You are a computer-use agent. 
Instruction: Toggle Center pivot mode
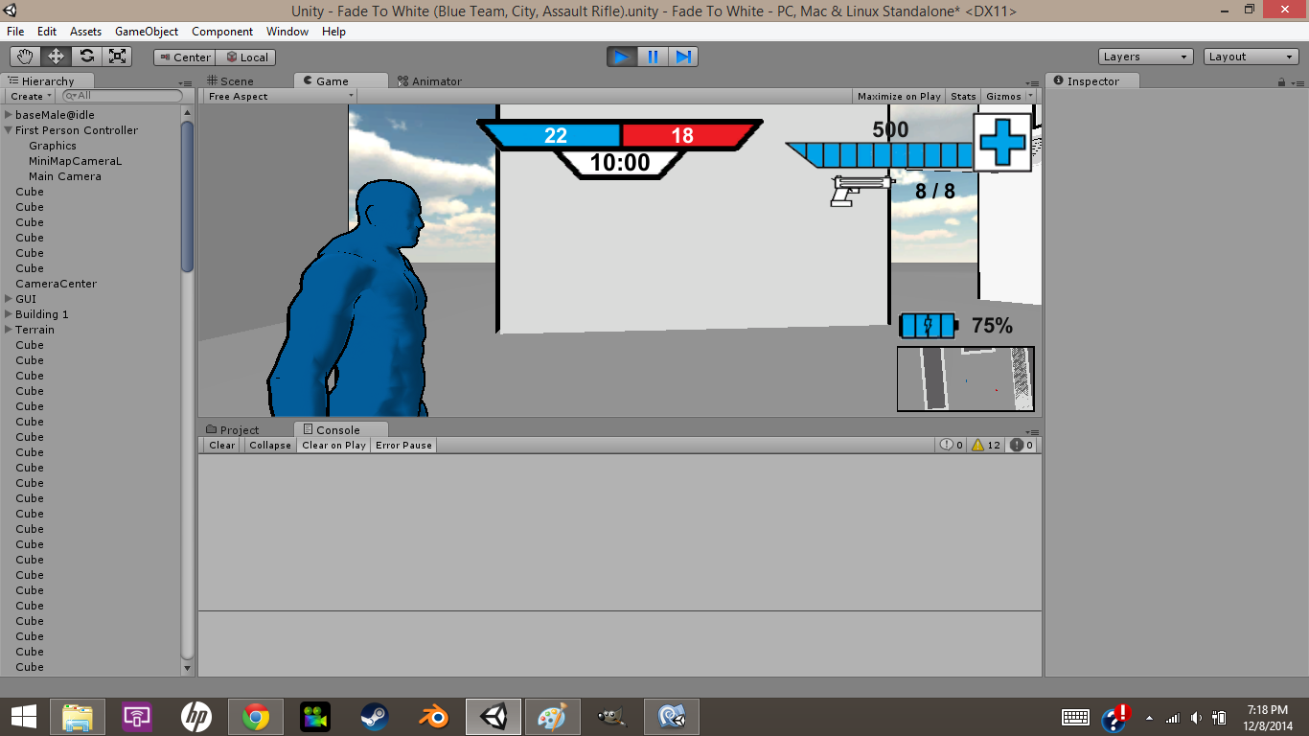click(183, 57)
